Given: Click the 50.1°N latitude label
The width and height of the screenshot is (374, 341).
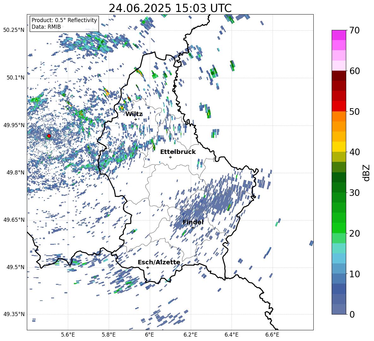Looking at the screenshot, I should point(15,78).
